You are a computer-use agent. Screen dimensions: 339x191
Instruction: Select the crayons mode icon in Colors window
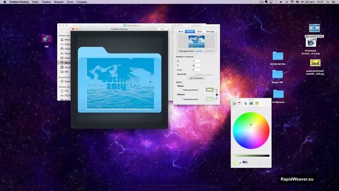[256, 103]
